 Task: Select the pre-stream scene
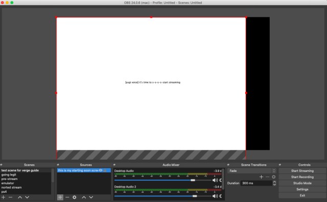9,179
